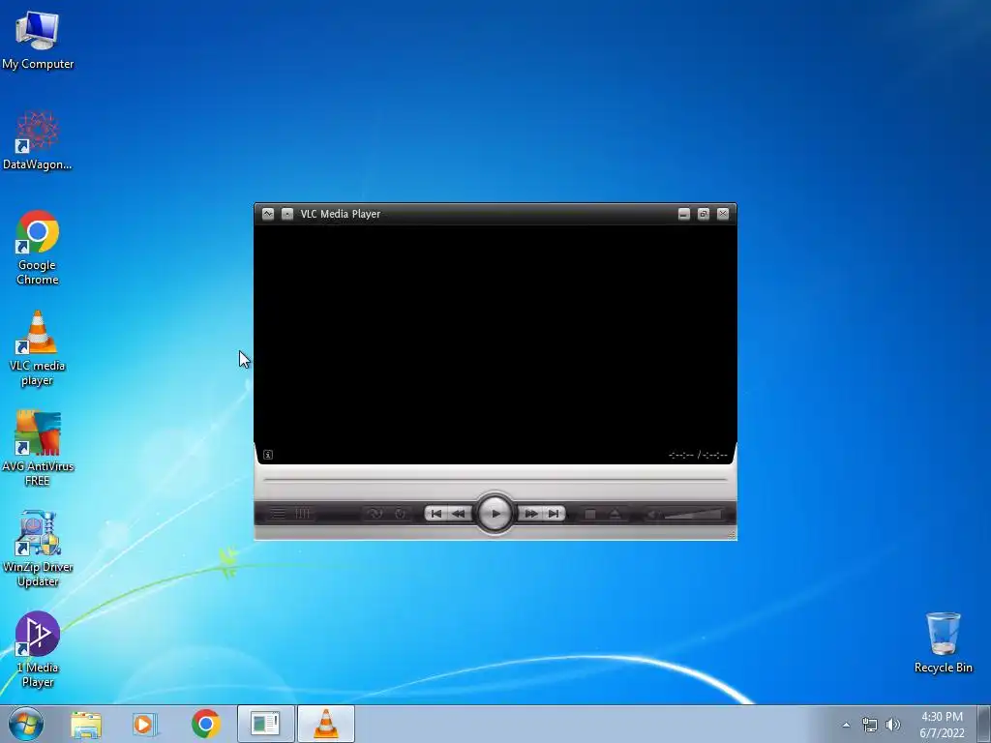The image size is (991, 743).
Task: Open the Windows Start menu
Action: [x=26, y=724]
